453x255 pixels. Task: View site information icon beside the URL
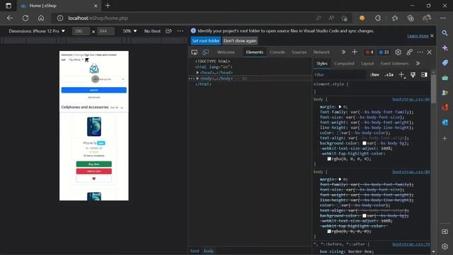pyautogui.click(x=59, y=18)
